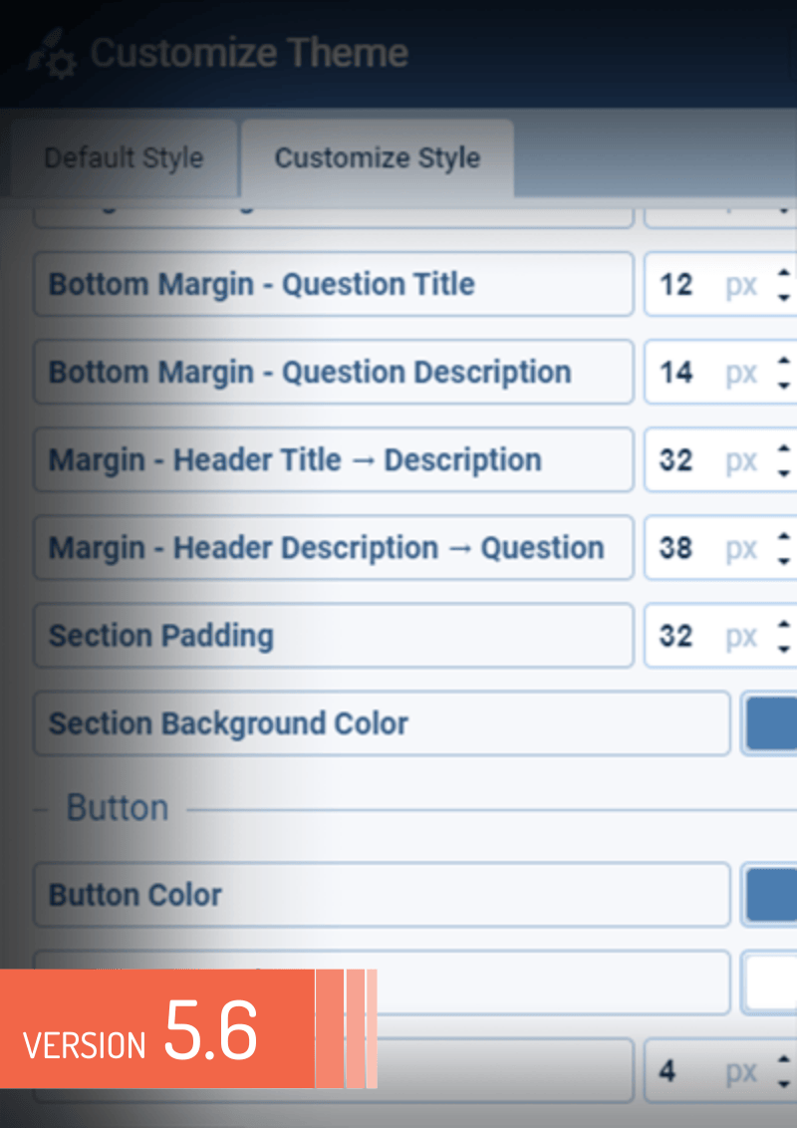Select the value 12 in its input field
The image size is (797, 1128).
click(x=676, y=284)
